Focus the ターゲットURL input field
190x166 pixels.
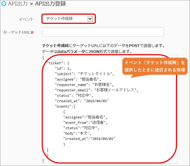(103, 32)
